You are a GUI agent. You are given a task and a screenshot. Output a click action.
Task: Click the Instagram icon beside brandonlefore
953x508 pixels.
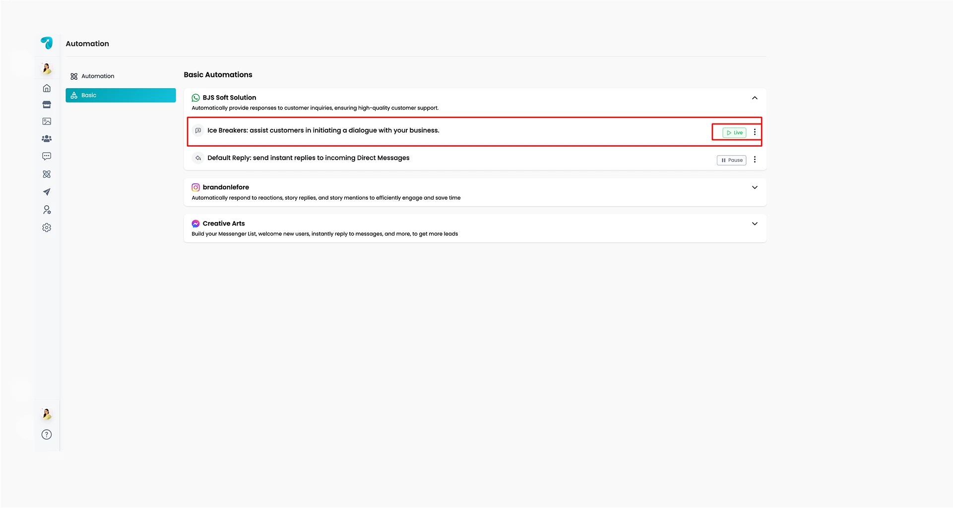point(196,187)
